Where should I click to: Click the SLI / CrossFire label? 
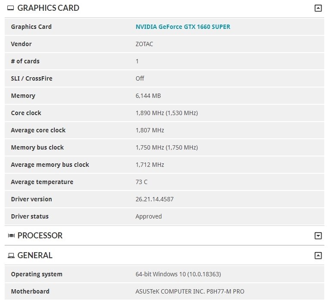pyautogui.click(x=31, y=78)
